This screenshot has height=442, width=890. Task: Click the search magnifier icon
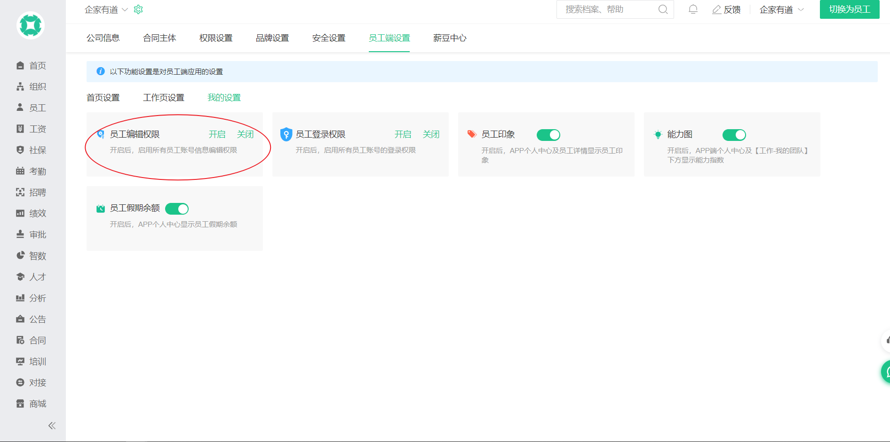(663, 9)
